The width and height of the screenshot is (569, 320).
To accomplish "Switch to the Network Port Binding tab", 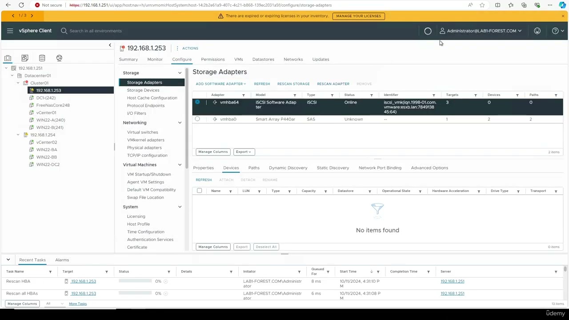I will tap(380, 168).
